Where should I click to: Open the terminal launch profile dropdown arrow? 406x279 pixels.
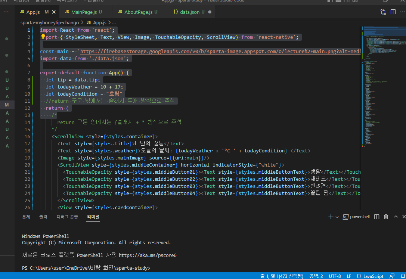337,217
